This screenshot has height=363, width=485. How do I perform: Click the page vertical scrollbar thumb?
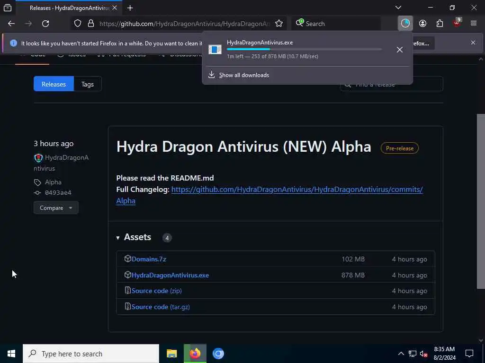click(x=481, y=201)
